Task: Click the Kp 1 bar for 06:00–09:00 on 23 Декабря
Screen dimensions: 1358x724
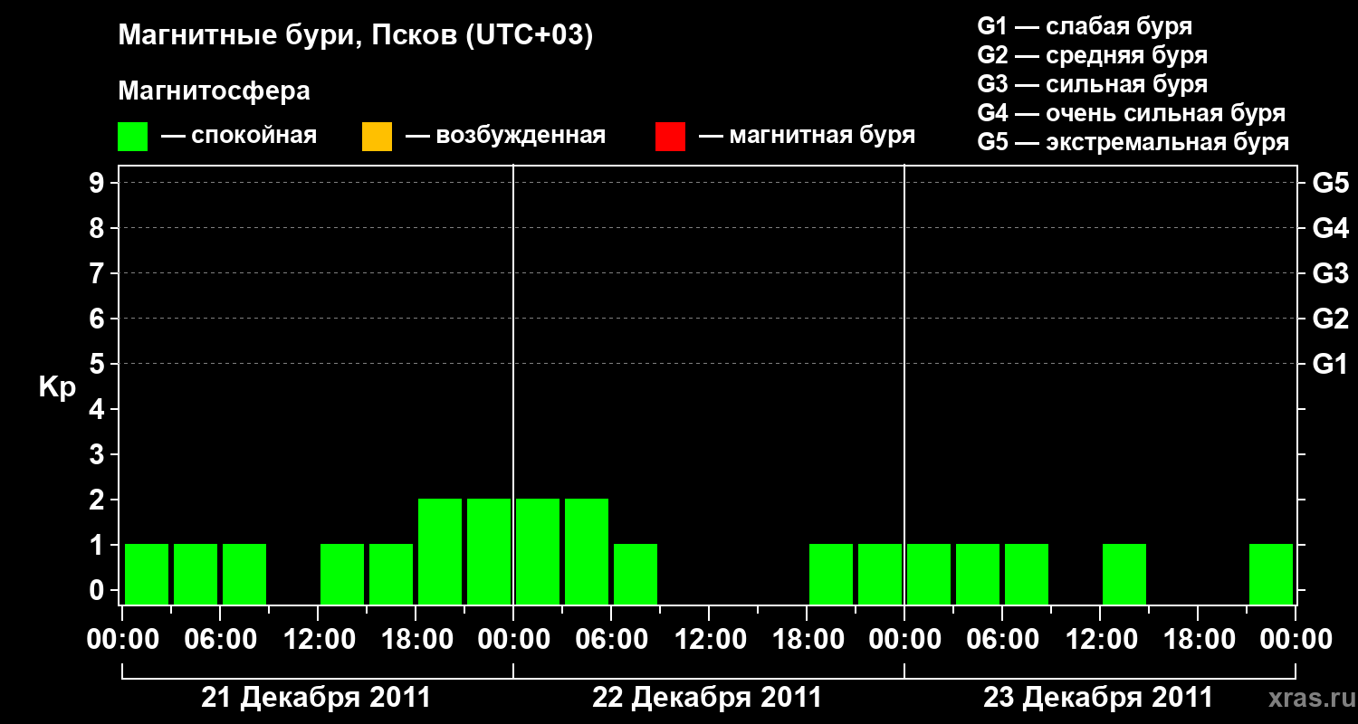Action: pos(1027,574)
